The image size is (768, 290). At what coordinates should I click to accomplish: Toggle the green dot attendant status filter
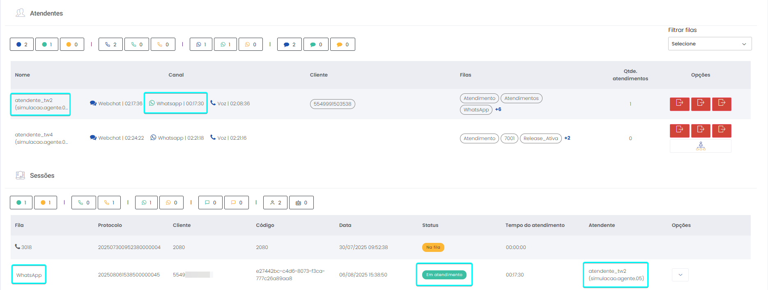(47, 44)
